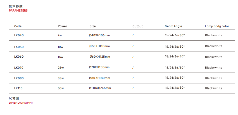Click the Ø110XH245mm size cell
238x115 pixels.
(x=100, y=88)
